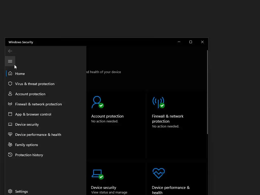
Task: Click the Virus & threat protection shield icon
Action: click(10, 84)
